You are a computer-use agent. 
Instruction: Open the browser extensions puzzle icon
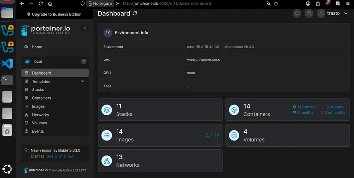point(318,3)
